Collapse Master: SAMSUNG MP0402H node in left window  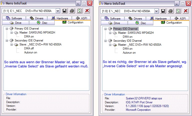[11, 33]
